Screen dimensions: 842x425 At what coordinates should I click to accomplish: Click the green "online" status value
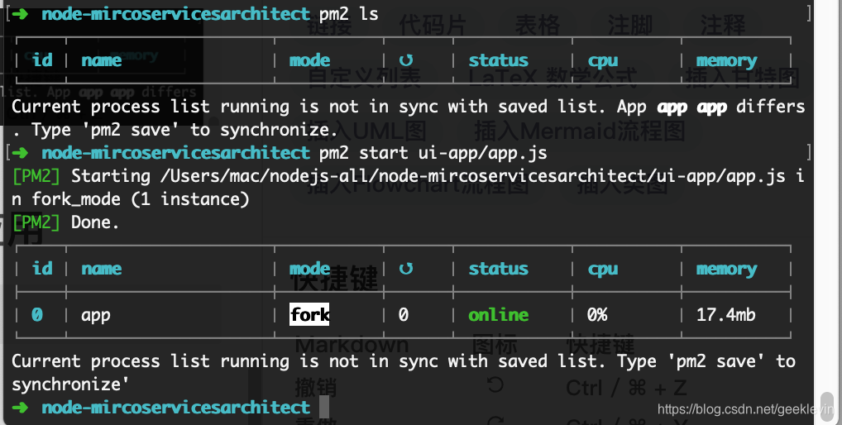498,314
